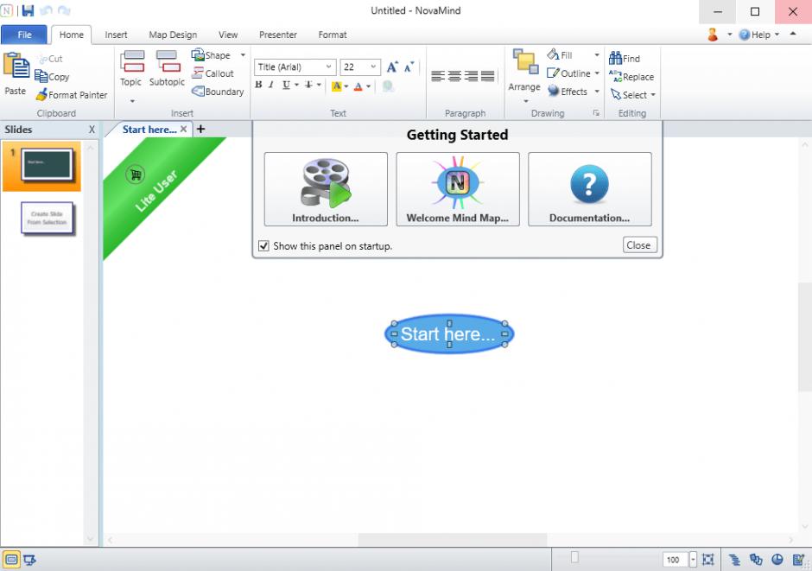Center-align the paragraph text
Screen dimensions: 812x571
pyautogui.click(x=454, y=76)
